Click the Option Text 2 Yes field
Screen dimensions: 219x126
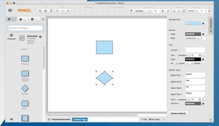pos(195,81)
